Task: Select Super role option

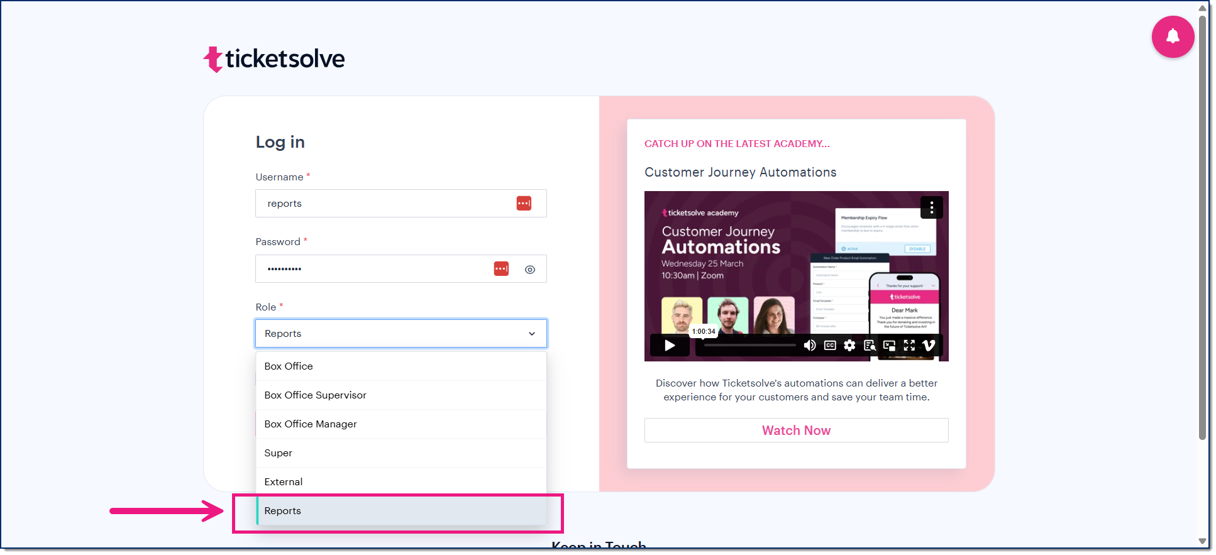Action: 401,453
